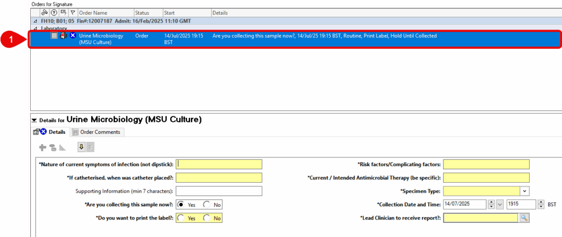The image size is (562, 237).
Task: Collapse the FH10; B01; 05 encounter group
Action: [35, 21]
